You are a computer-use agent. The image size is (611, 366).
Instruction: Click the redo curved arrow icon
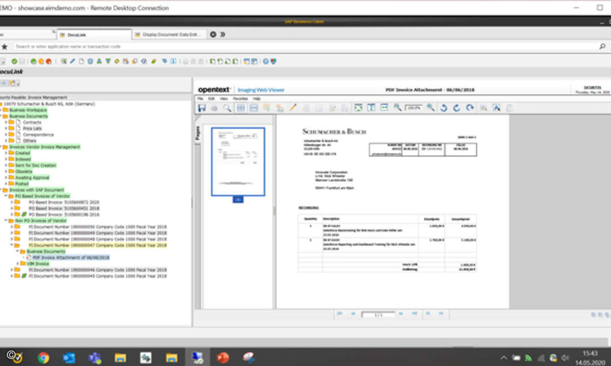[470, 108]
